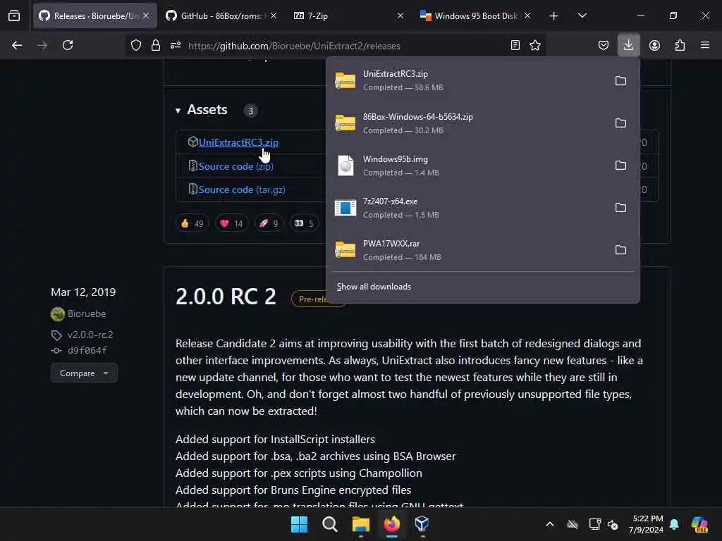
Task: Open Firefox taskbar icon
Action: click(392, 524)
